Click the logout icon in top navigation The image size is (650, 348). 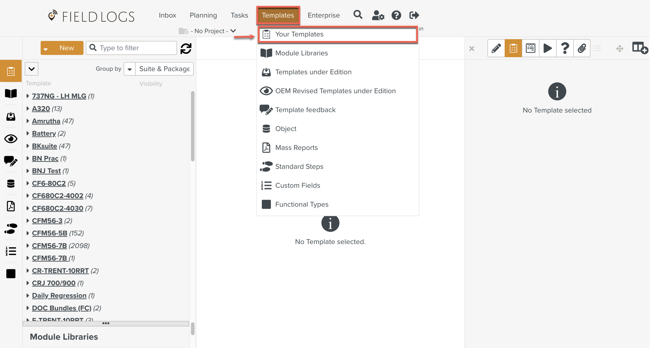click(414, 15)
